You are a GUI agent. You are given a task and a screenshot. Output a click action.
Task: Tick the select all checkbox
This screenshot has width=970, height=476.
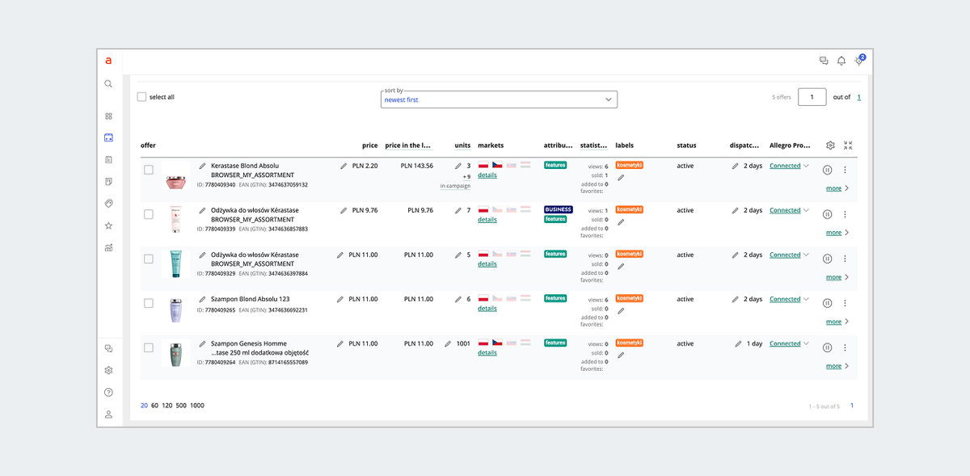click(x=142, y=97)
